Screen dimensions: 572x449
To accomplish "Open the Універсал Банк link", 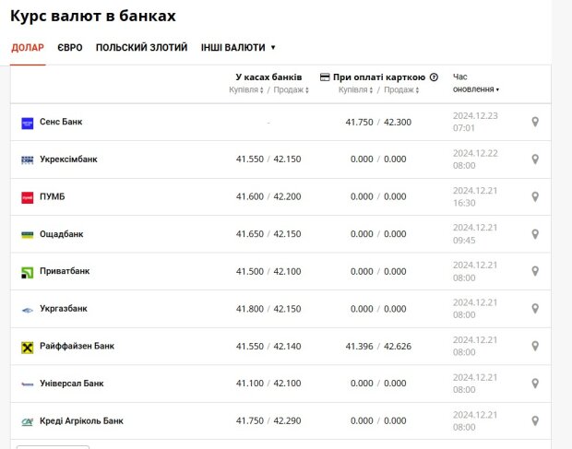I will click(72, 384).
